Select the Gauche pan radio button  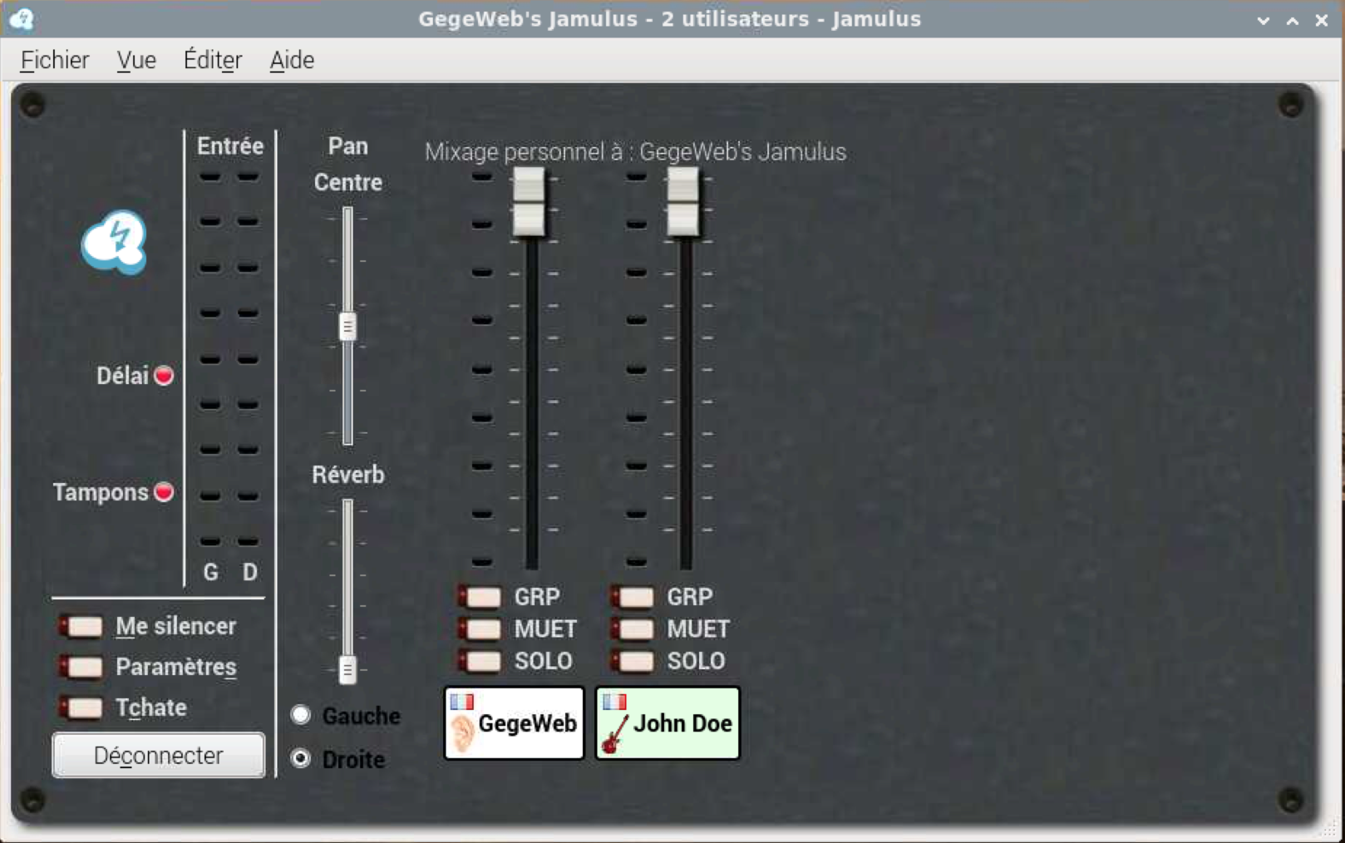(x=299, y=715)
